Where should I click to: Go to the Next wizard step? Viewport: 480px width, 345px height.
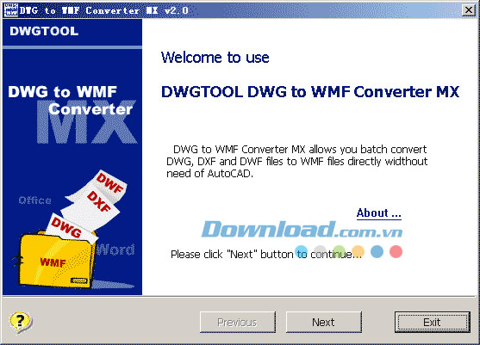[324, 322]
